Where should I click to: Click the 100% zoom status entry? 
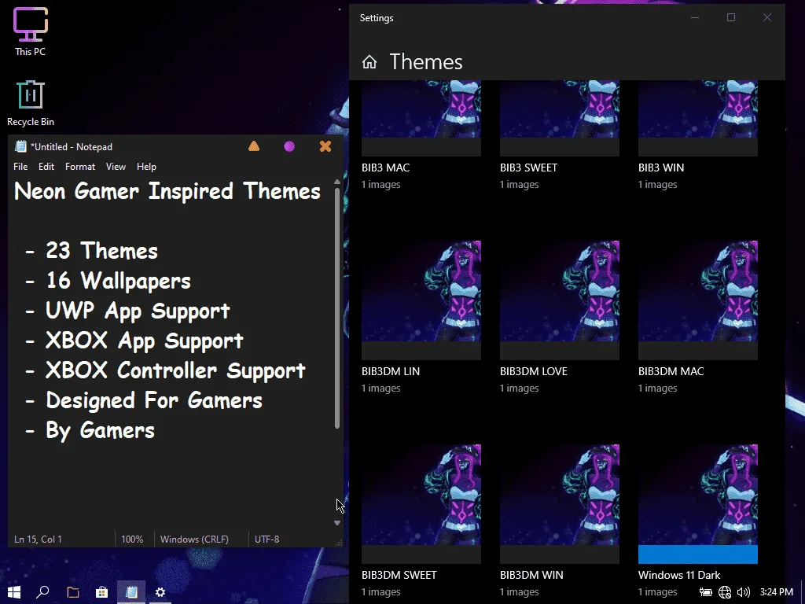coord(132,540)
